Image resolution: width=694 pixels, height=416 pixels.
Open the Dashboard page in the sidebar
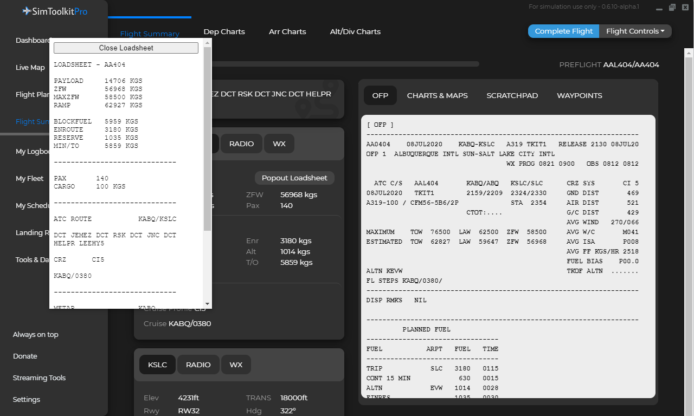[33, 41]
